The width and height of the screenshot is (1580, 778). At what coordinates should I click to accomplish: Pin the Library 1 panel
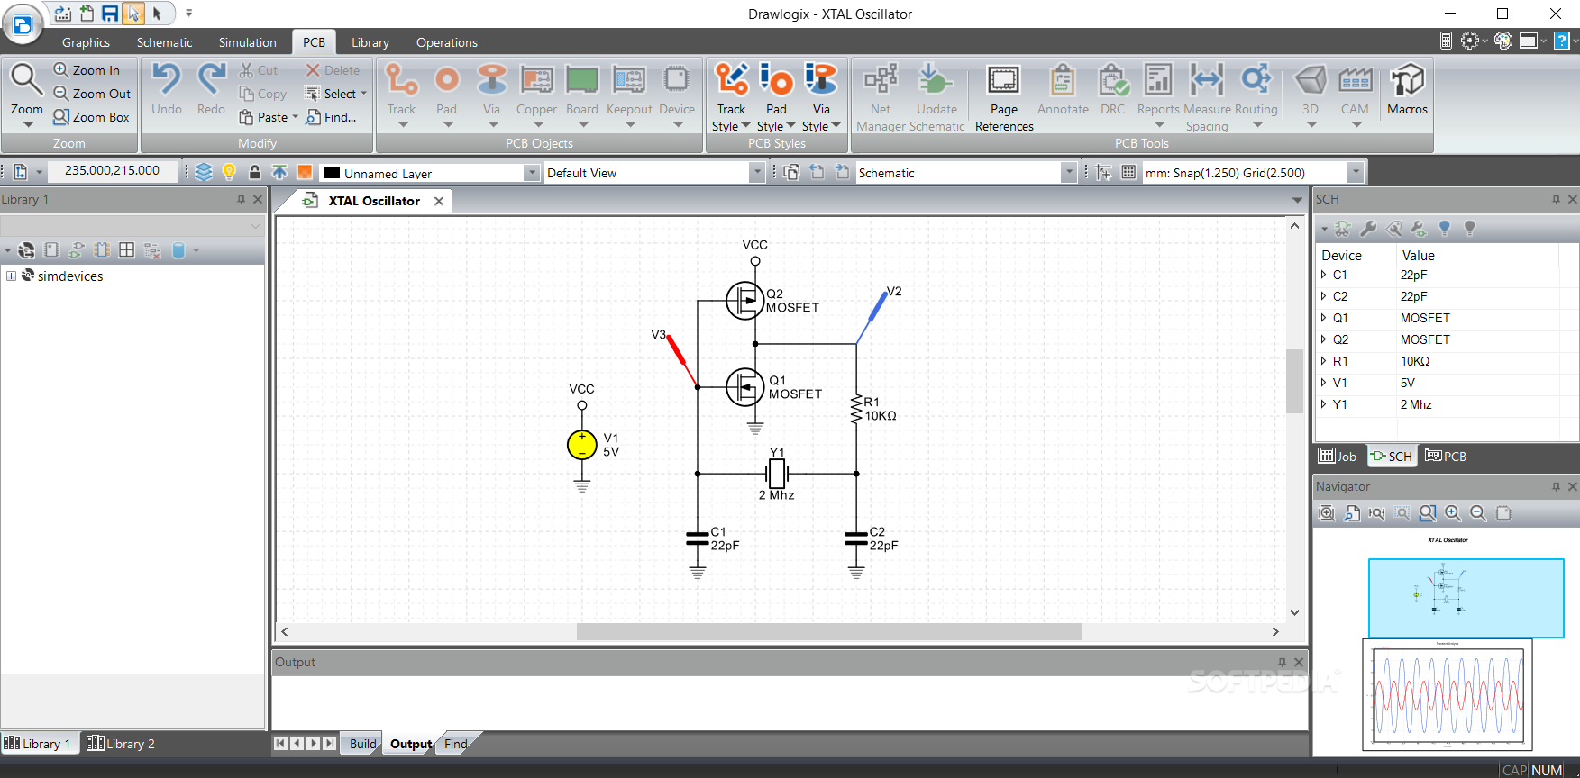241,200
